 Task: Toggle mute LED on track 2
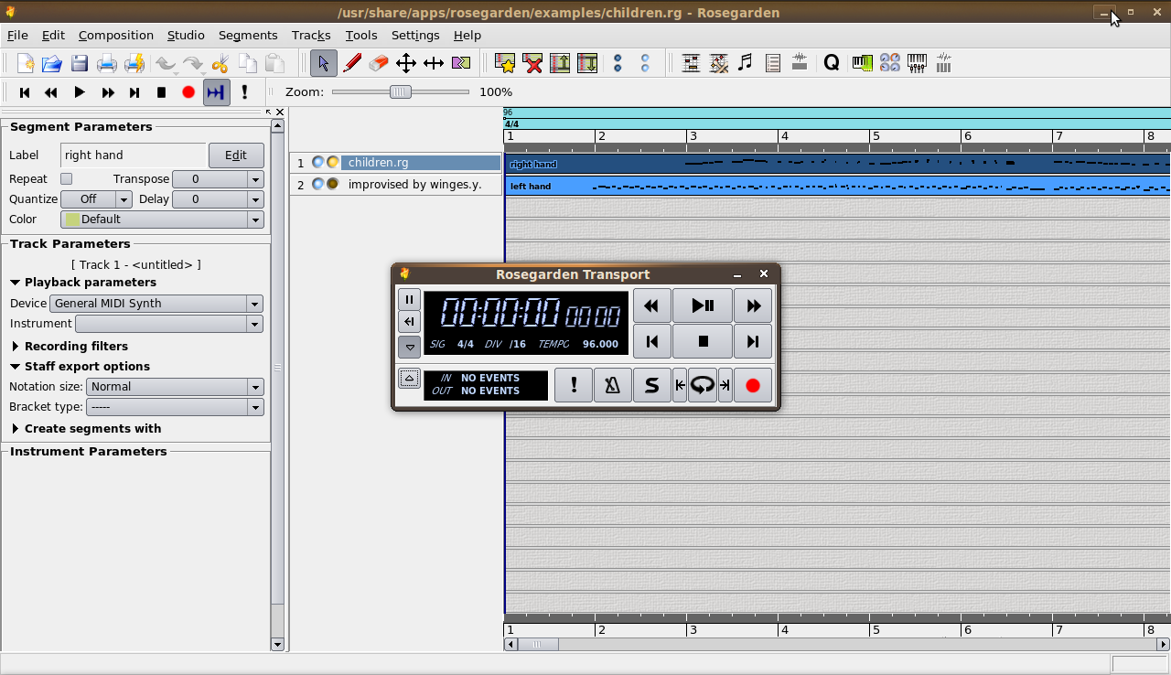coord(317,185)
